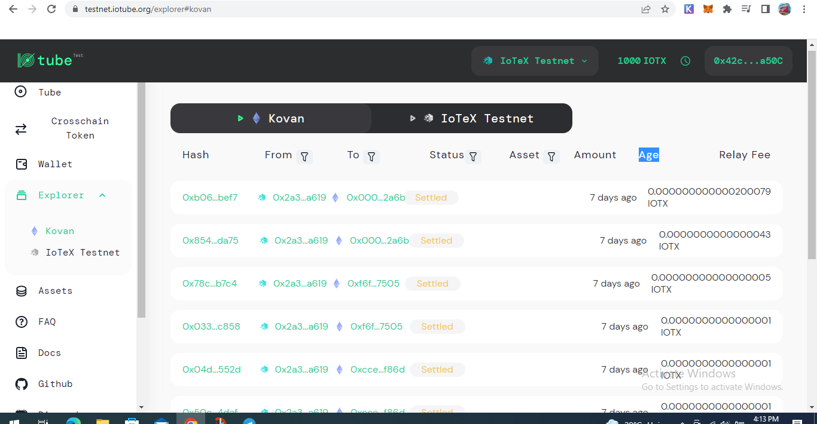Click the Wallet sidebar icon
The image size is (817, 424).
click(21, 164)
